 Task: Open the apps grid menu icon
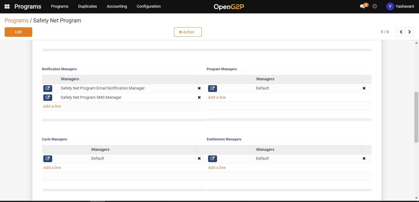pos(7,6)
